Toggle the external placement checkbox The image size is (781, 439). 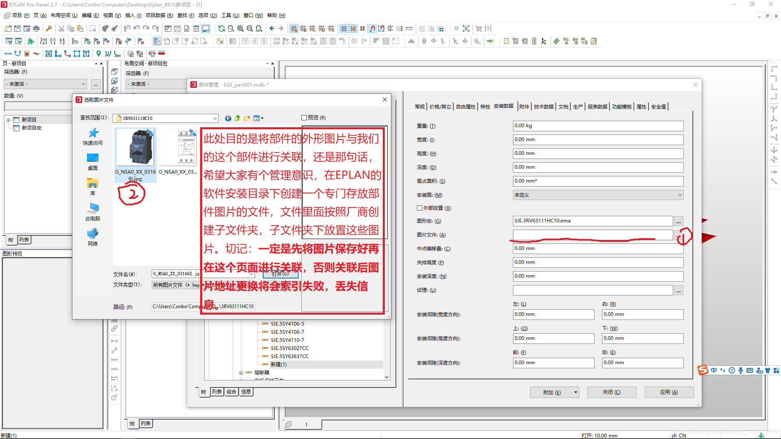(419, 208)
